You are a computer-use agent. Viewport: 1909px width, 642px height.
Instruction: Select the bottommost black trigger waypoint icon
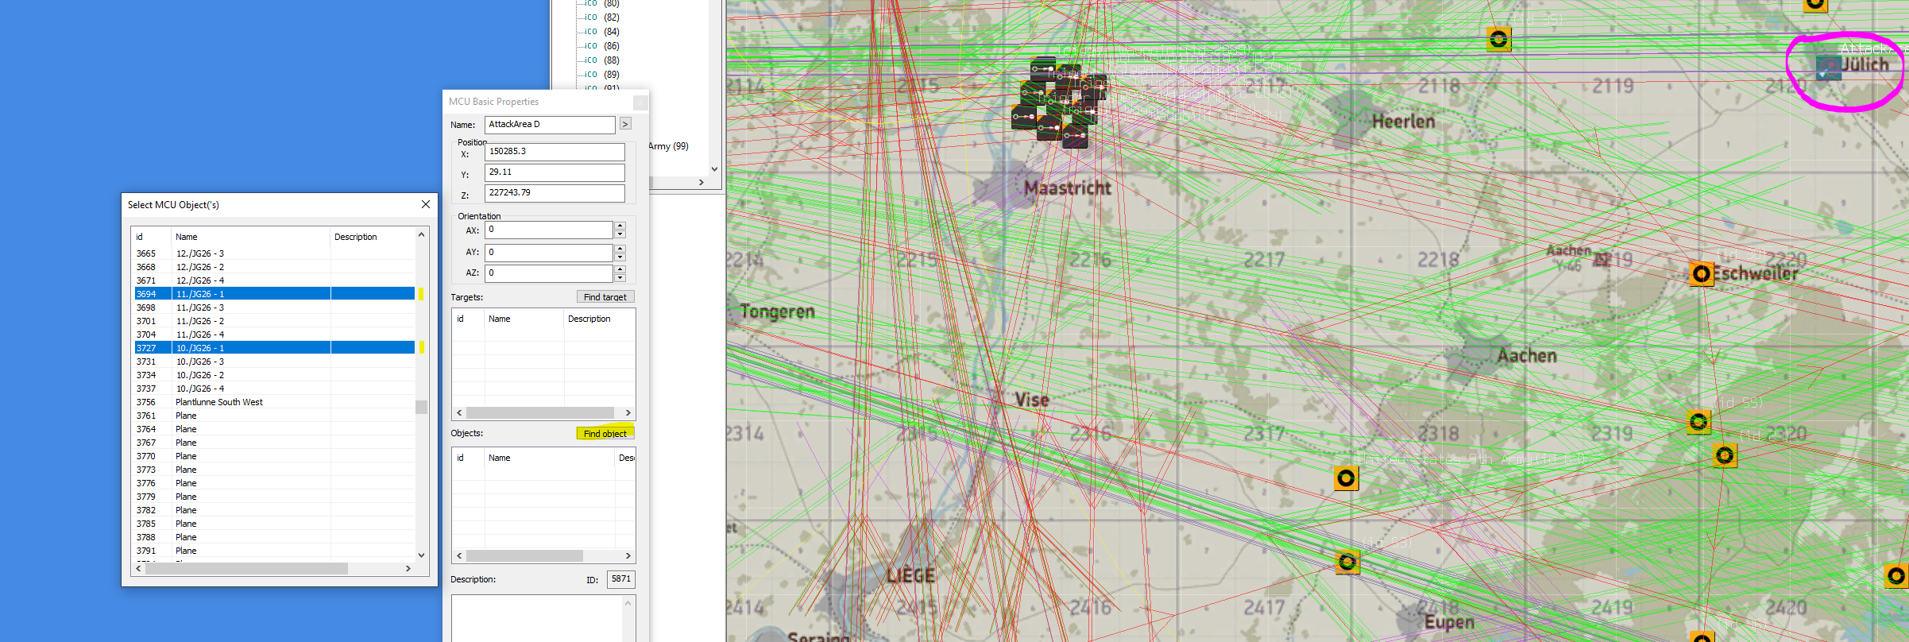tap(1075, 136)
